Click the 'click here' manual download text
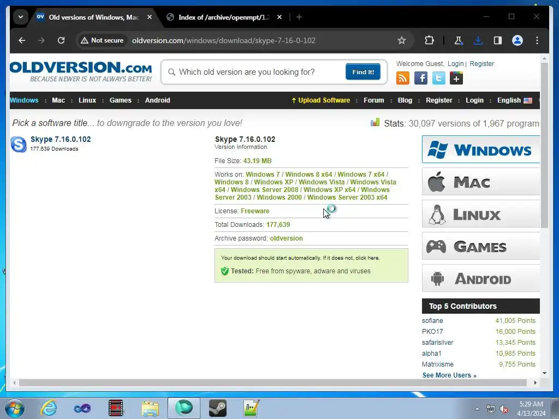Viewport: 559px width, 419px height. tap(367, 258)
